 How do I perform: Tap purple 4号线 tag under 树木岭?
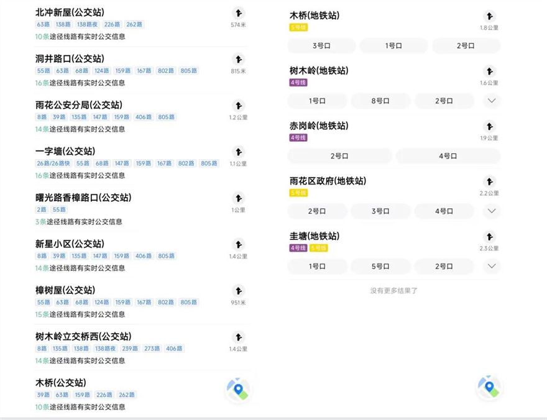tap(298, 83)
